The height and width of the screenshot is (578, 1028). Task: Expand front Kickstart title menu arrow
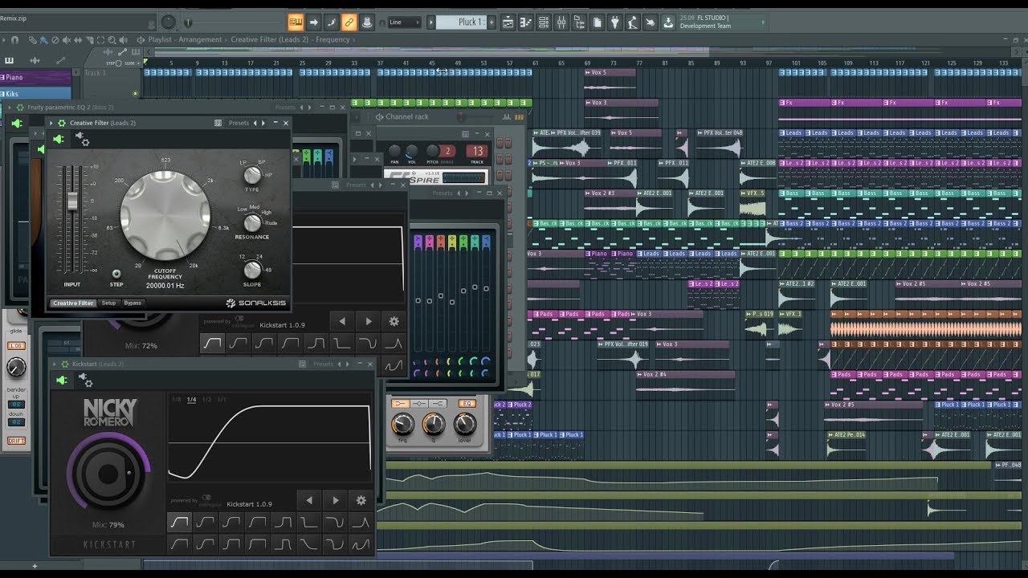54,364
